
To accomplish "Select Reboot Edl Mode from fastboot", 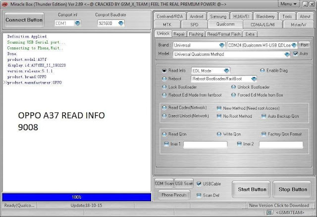I will coord(164,95).
